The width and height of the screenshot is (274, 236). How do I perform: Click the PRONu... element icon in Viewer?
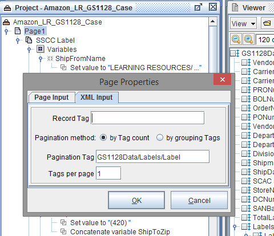[246, 89]
